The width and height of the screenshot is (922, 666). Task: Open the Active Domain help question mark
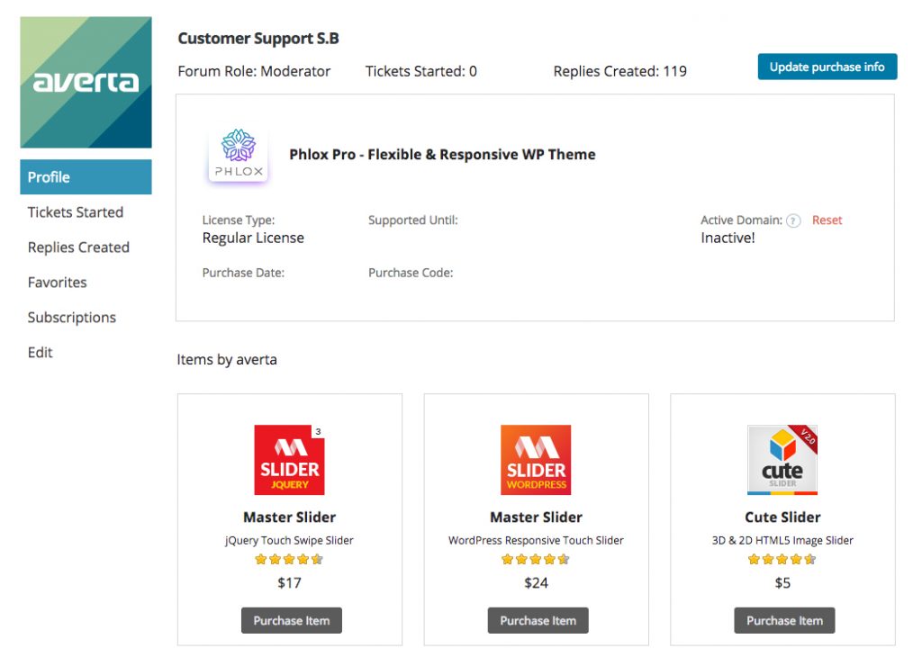pos(793,221)
